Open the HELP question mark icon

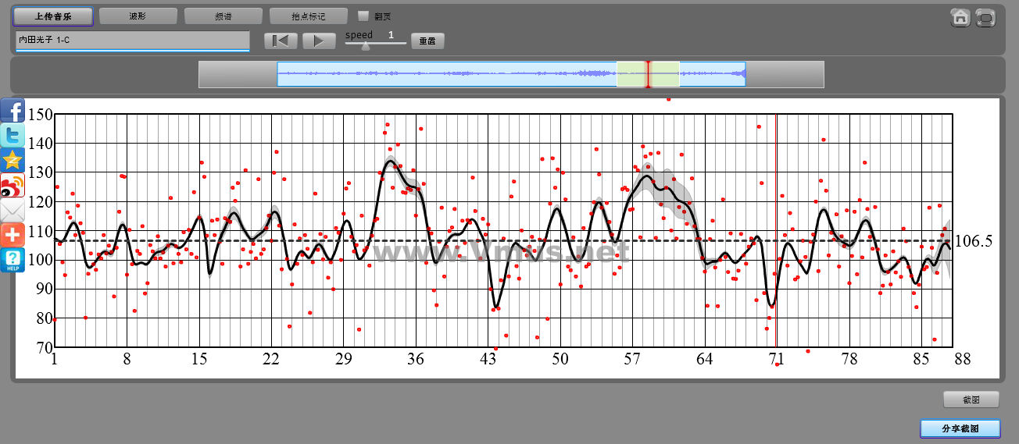coord(13,260)
